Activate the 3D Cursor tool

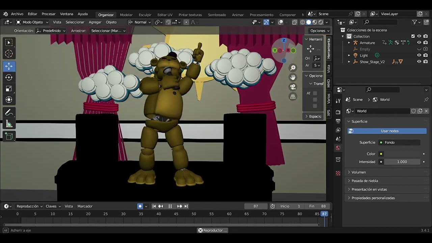(9, 54)
